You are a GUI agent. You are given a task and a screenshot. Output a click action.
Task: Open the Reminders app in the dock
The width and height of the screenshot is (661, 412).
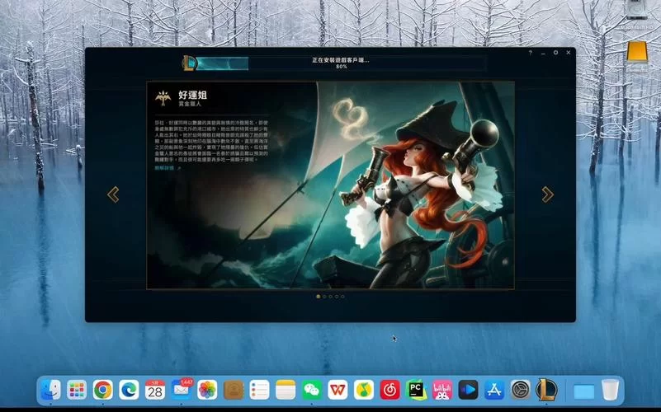tap(260, 390)
